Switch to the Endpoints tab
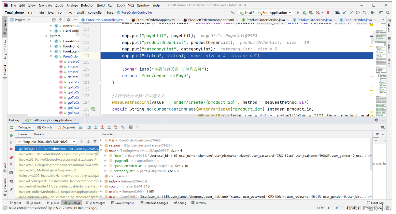This screenshot has width=396, height=214. pos(66,127)
